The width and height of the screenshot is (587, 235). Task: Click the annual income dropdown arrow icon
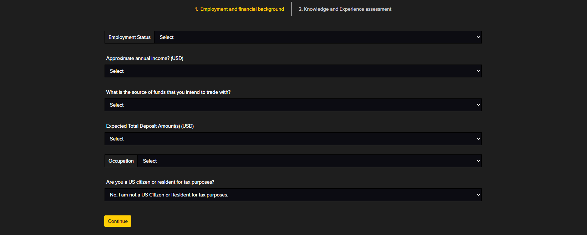[x=478, y=71]
